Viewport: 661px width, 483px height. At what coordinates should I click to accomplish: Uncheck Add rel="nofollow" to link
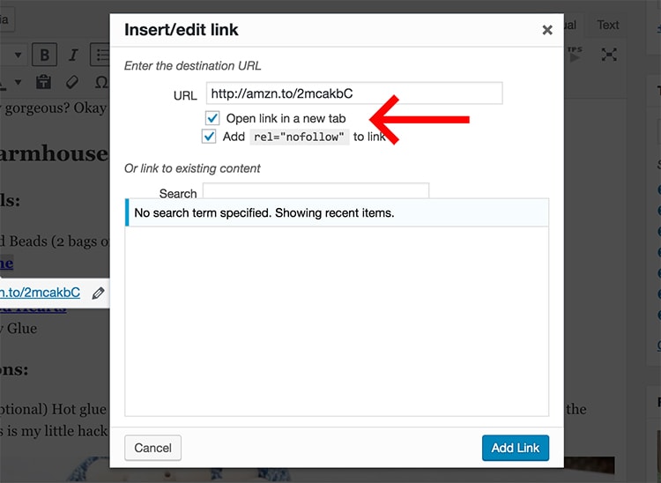click(209, 137)
